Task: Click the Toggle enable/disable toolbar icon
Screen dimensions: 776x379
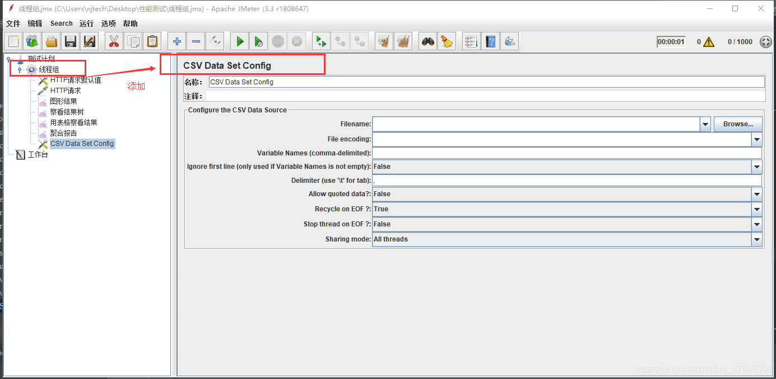Action: click(x=215, y=41)
